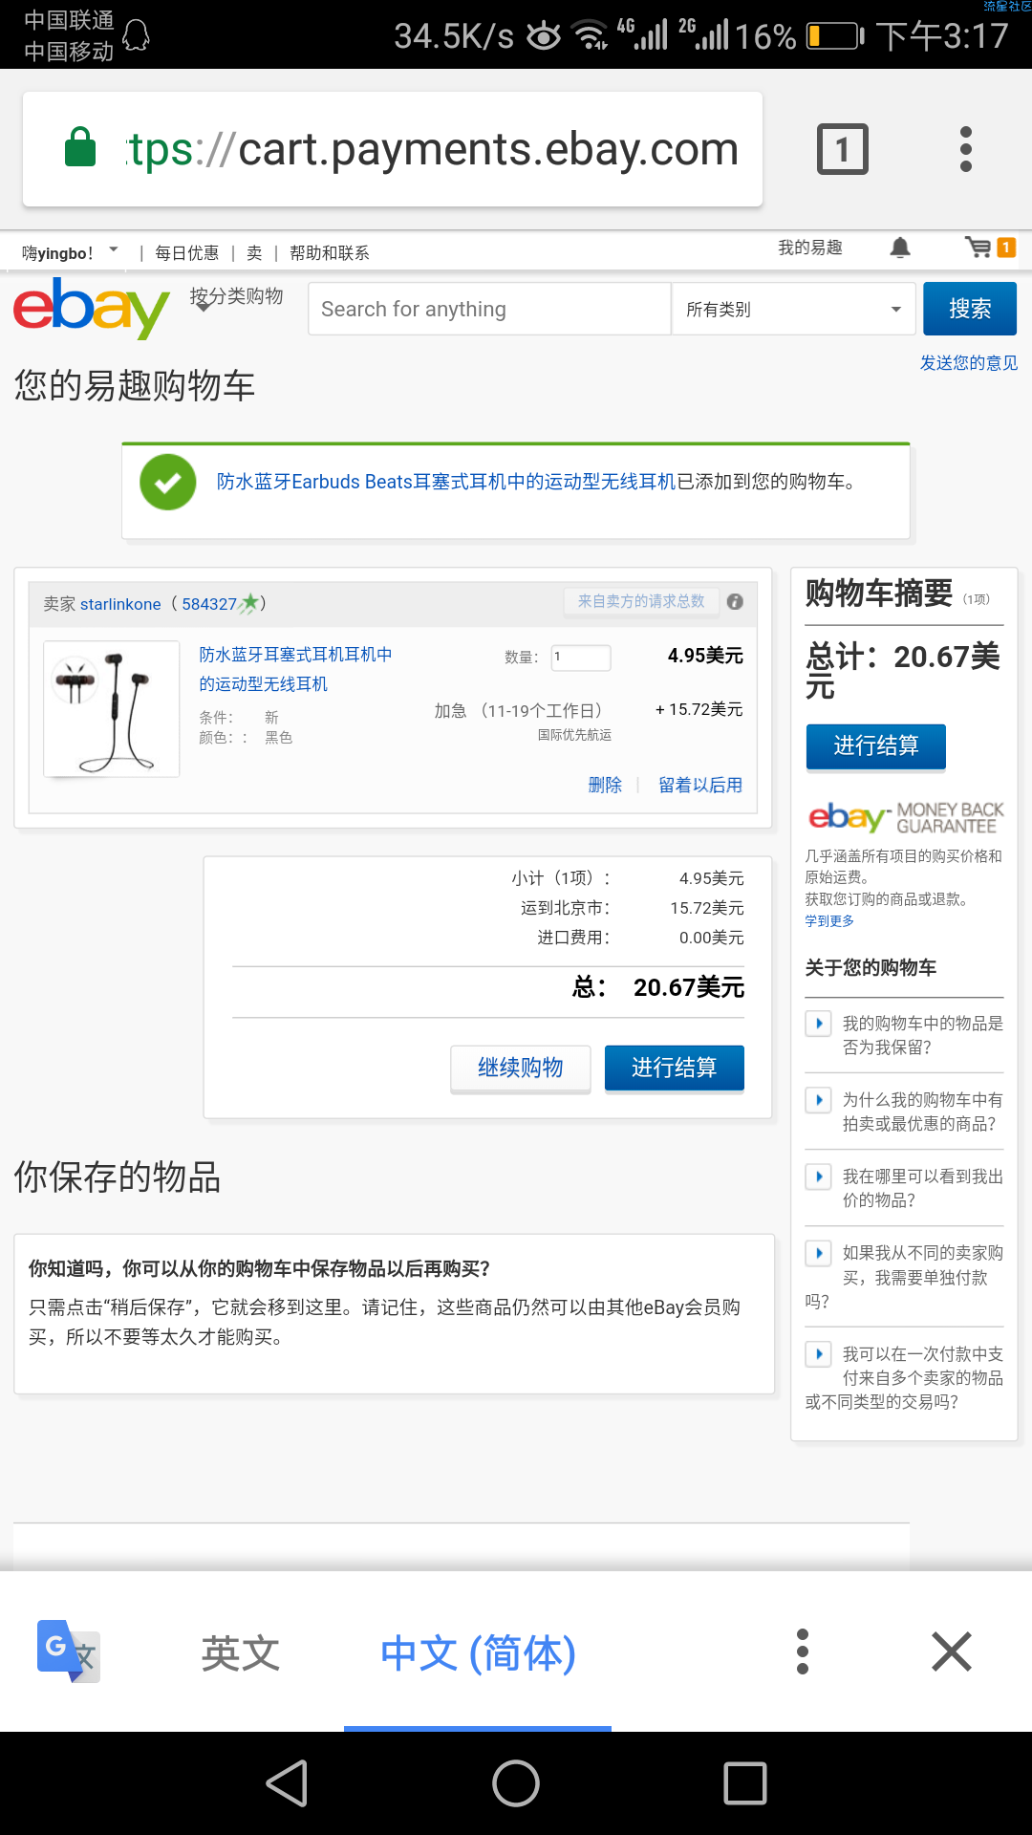
Task: Click 留着以后用 save for later
Action: (700, 785)
